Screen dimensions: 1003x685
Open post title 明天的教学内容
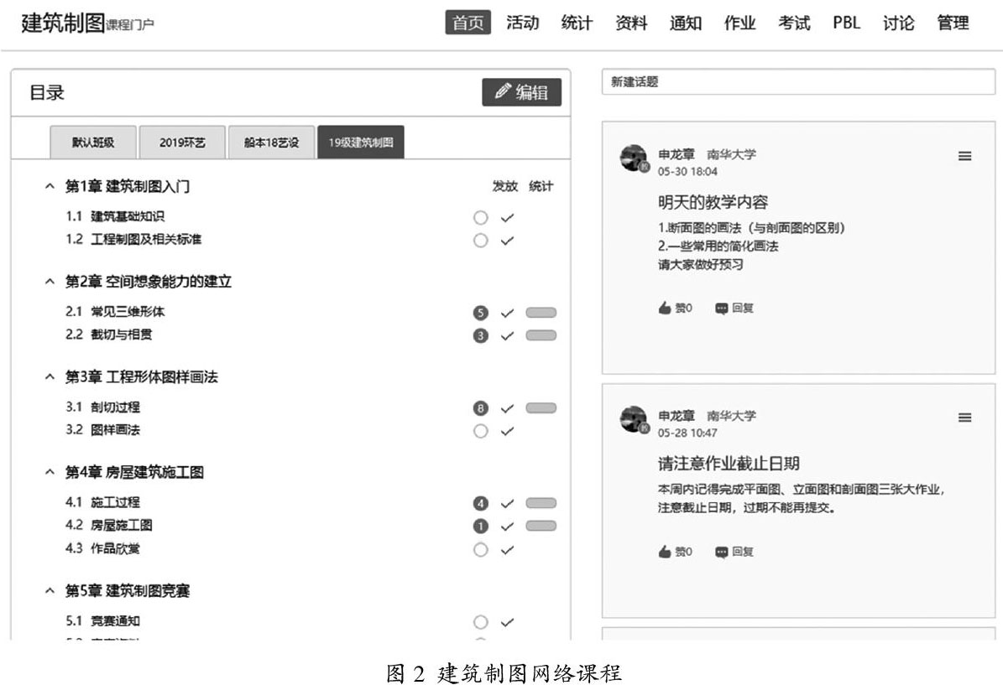tap(713, 203)
